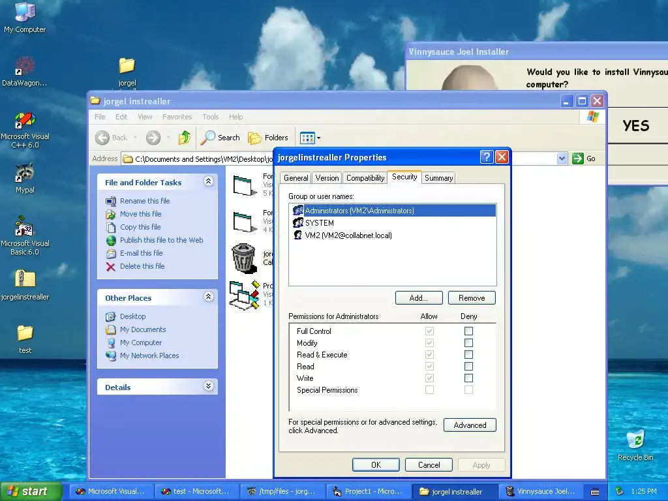
Task: Click the Publish this file globe icon
Action: [x=111, y=240]
